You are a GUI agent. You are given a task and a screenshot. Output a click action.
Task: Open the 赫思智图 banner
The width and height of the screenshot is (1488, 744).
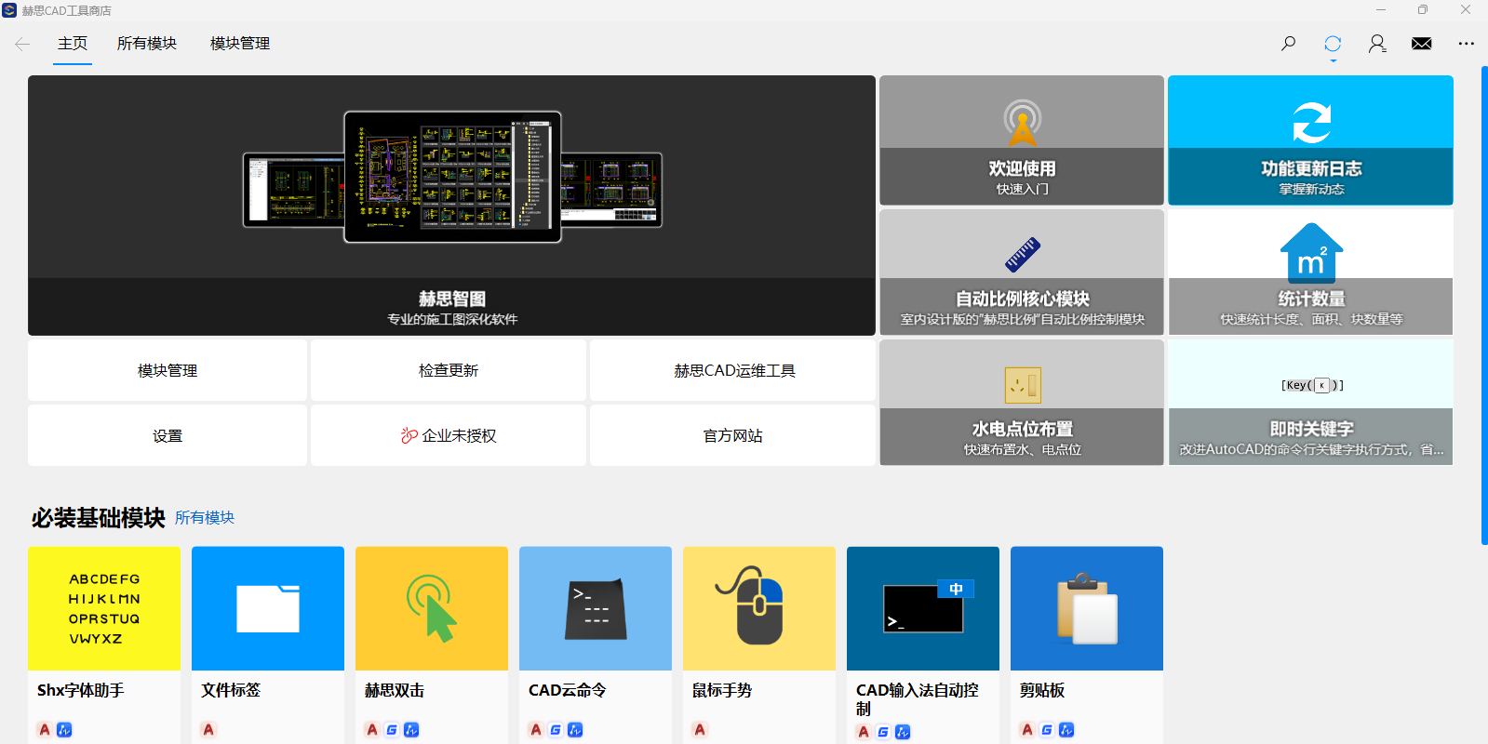[x=451, y=206]
